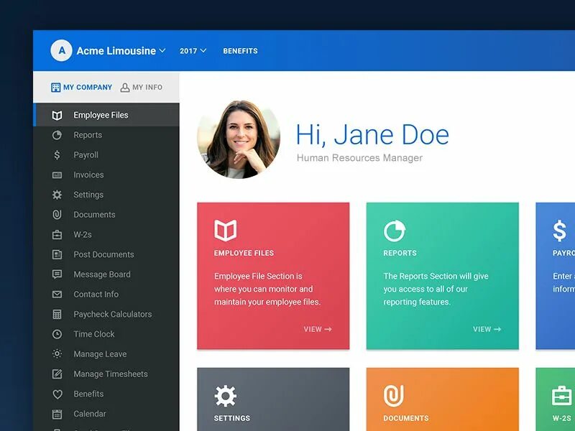The width and height of the screenshot is (575, 431).
Task: Open Message Board label in the sidebar
Action: tap(102, 274)
